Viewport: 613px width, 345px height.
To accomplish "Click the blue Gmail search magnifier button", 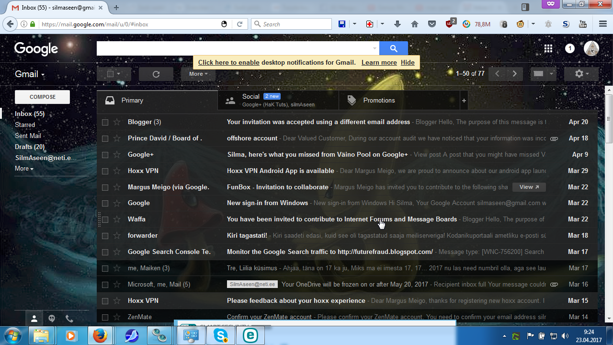I will point(394,48).
